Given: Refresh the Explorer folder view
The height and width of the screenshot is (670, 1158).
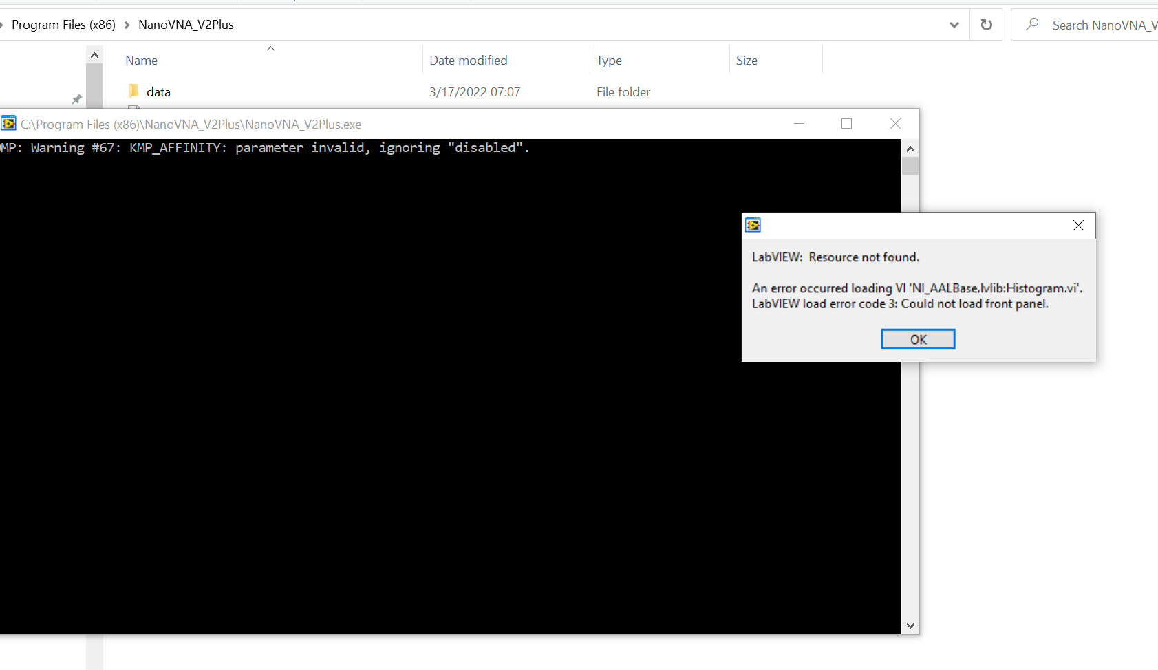Looking at the screenshot, I should (x=987, y=25).
